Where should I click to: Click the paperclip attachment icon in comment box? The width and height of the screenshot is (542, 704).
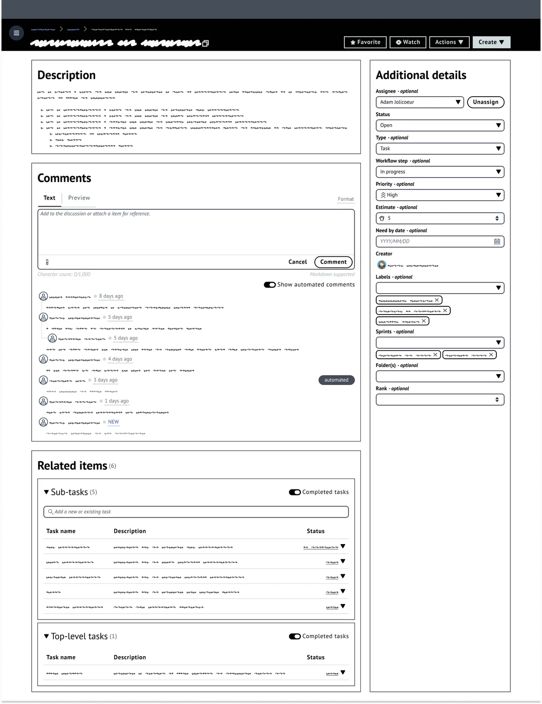point(47,262)
